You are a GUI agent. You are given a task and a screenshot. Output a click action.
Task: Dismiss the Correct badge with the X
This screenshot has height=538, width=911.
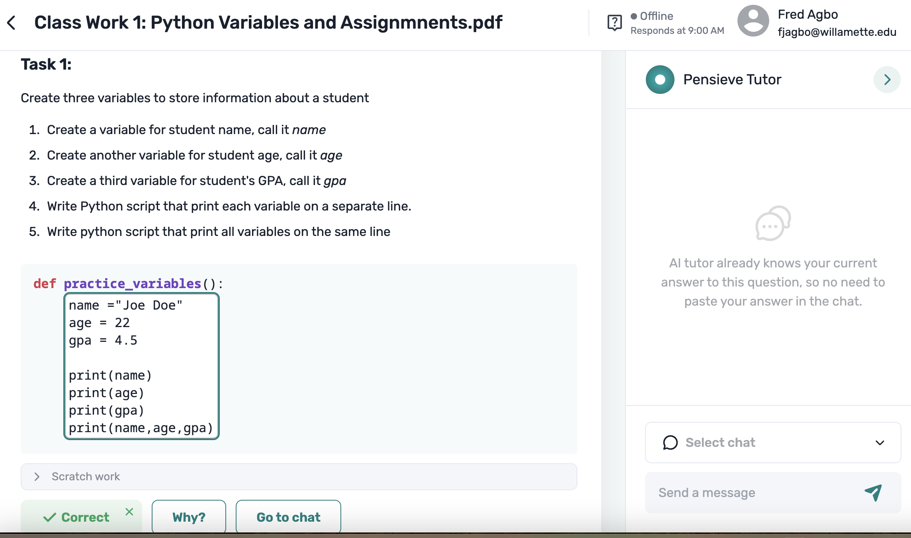129,512
